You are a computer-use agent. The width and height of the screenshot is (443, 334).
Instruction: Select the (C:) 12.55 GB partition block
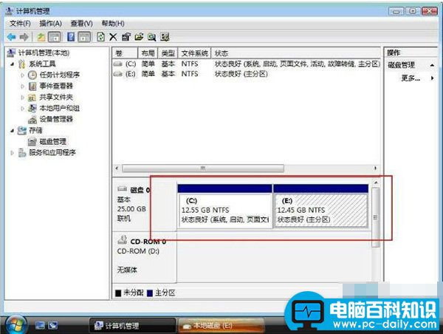click(x=225, y=206)
